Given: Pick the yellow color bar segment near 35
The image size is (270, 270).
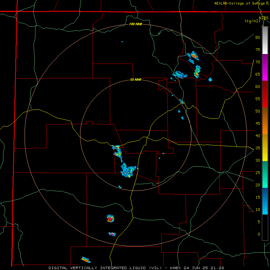Looking at the screenshot, I should [x=265, y=147].
